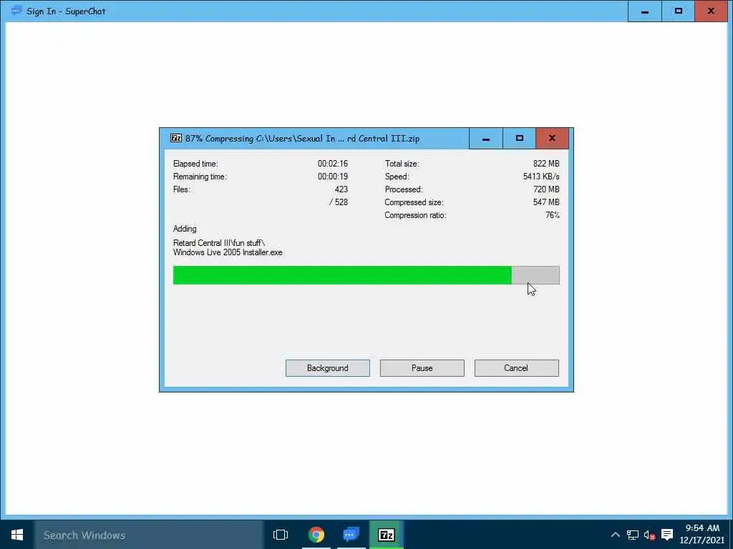The image size is (733, 549).
Task: Click the files count 423
Action: [x=341, y=189]
